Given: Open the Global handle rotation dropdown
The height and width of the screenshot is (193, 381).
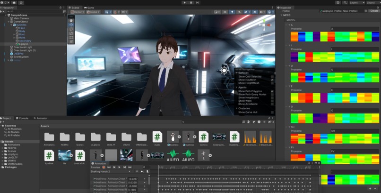Looking at the screenshot, I should pos(93,12).
